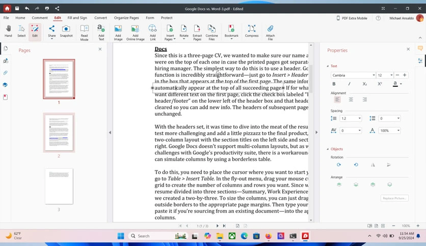Switch to the Home tab
The width and height of the screenshot is (426, 246).
point(20,18)
